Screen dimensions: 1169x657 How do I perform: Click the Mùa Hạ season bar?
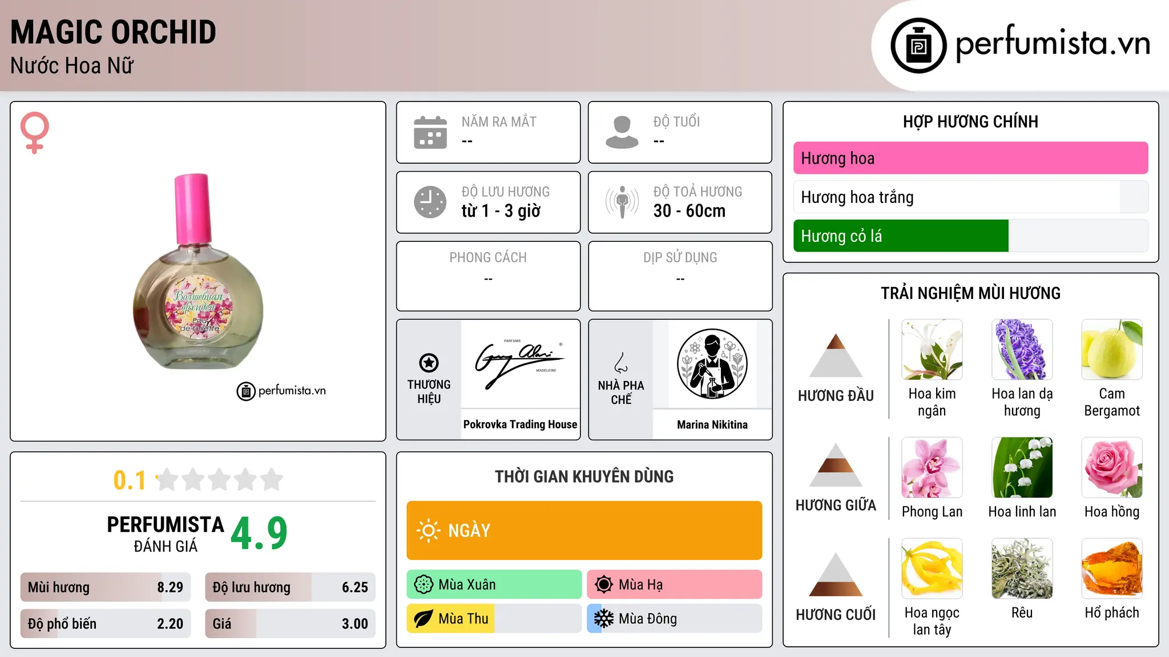point(675,585)
